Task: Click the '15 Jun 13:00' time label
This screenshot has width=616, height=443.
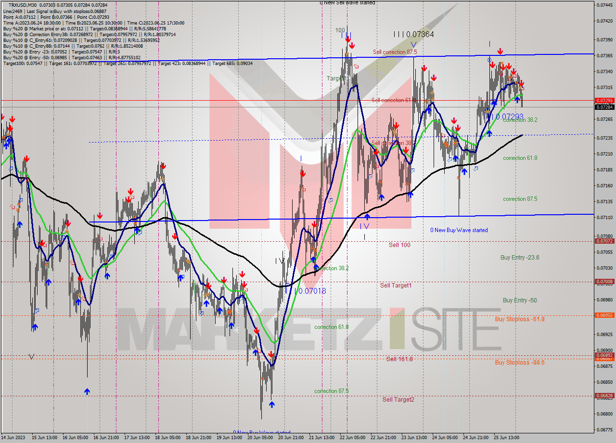Action: click(x=44, y=438)
